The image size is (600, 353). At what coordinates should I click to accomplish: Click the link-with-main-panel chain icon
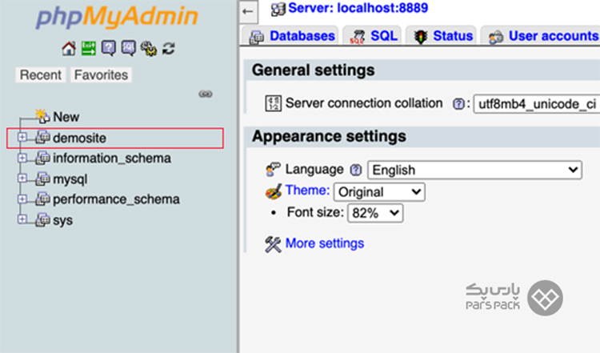click(x=206, y=94)
